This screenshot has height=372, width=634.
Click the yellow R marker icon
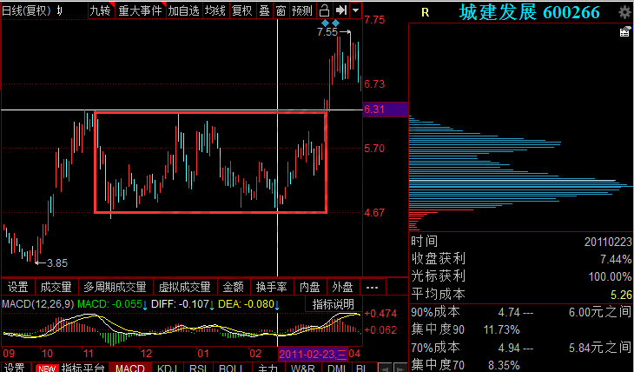tap(424, 12)
